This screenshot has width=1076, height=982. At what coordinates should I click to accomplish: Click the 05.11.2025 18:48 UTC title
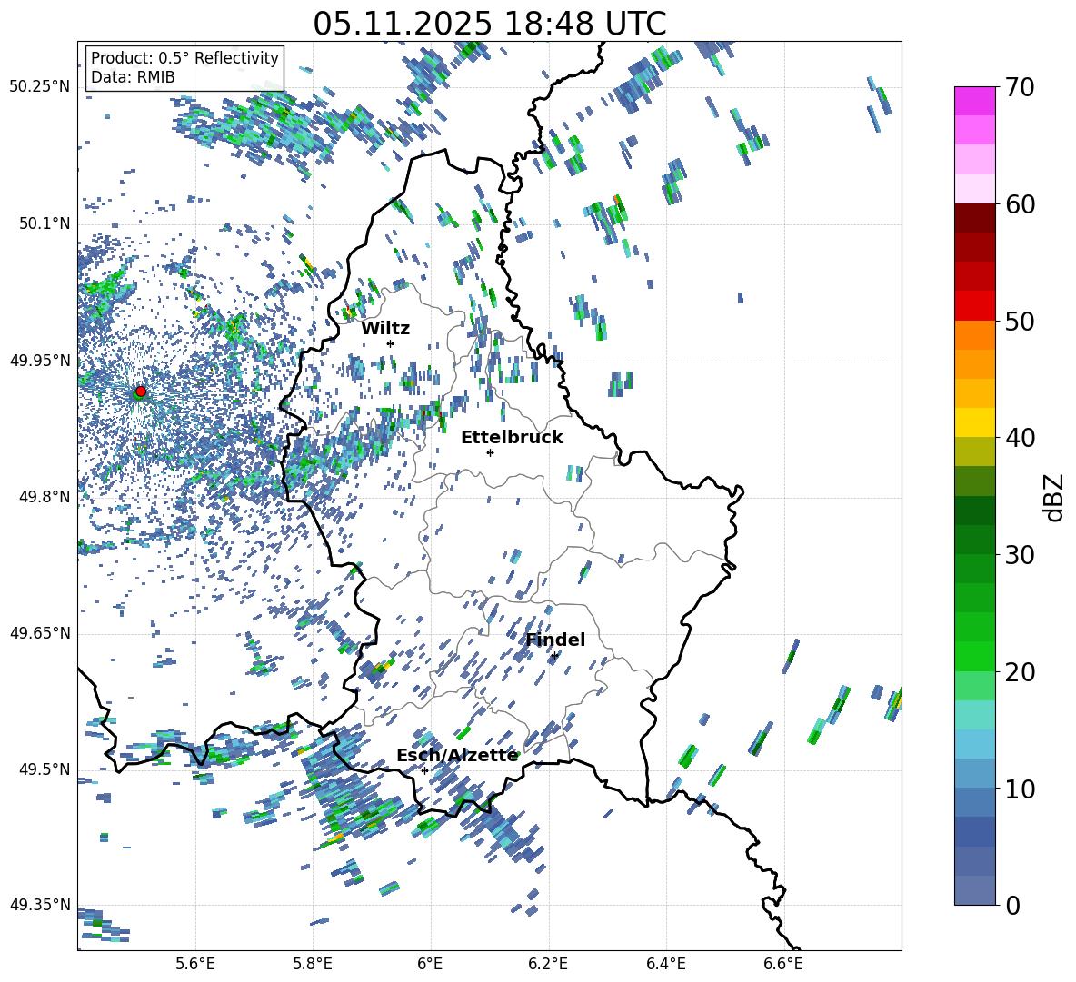(x=489, y=24)
